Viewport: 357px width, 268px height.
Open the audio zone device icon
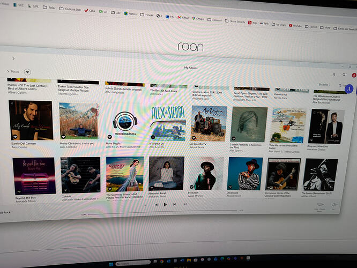[x=320, y=204]
